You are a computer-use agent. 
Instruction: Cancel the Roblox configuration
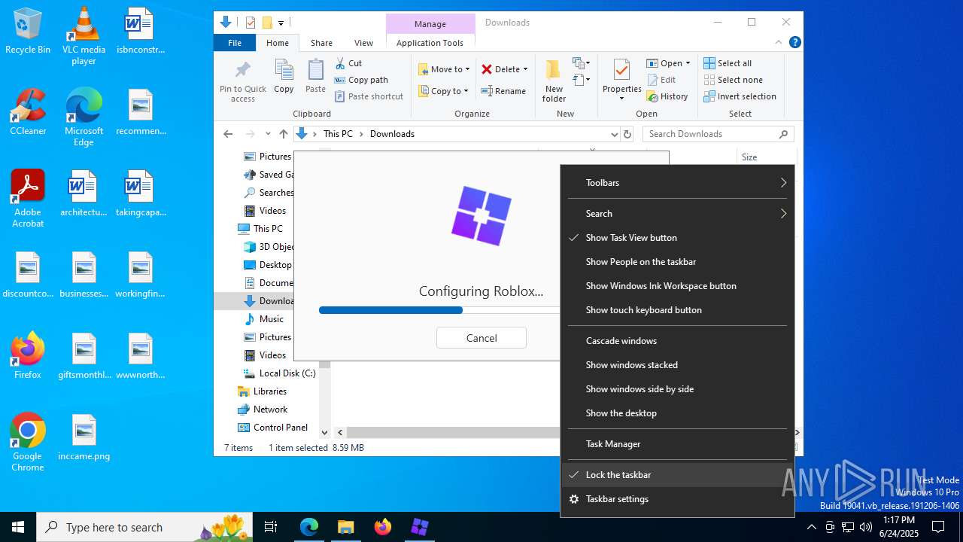[x=481, y=338]
